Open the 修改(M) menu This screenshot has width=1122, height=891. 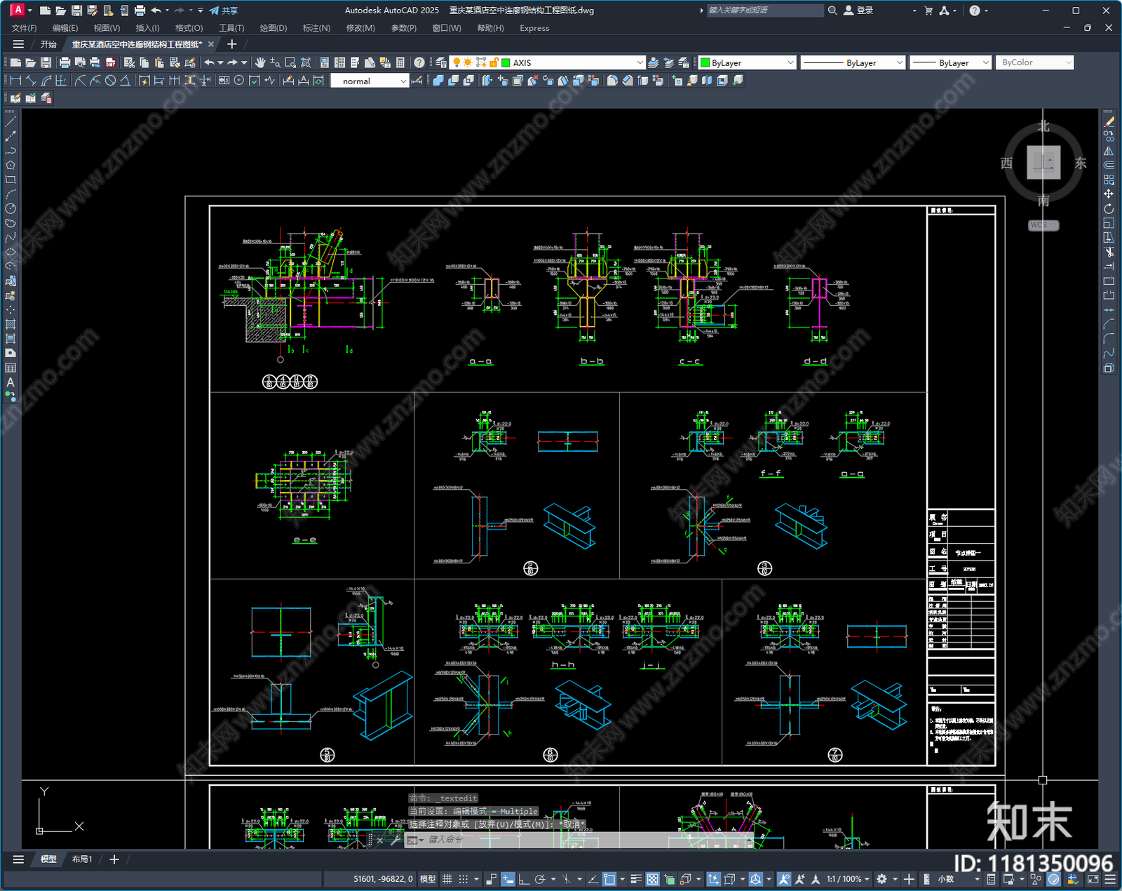click(360, 28)
